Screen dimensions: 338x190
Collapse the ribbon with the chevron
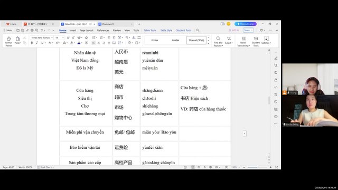click(277, 31)
